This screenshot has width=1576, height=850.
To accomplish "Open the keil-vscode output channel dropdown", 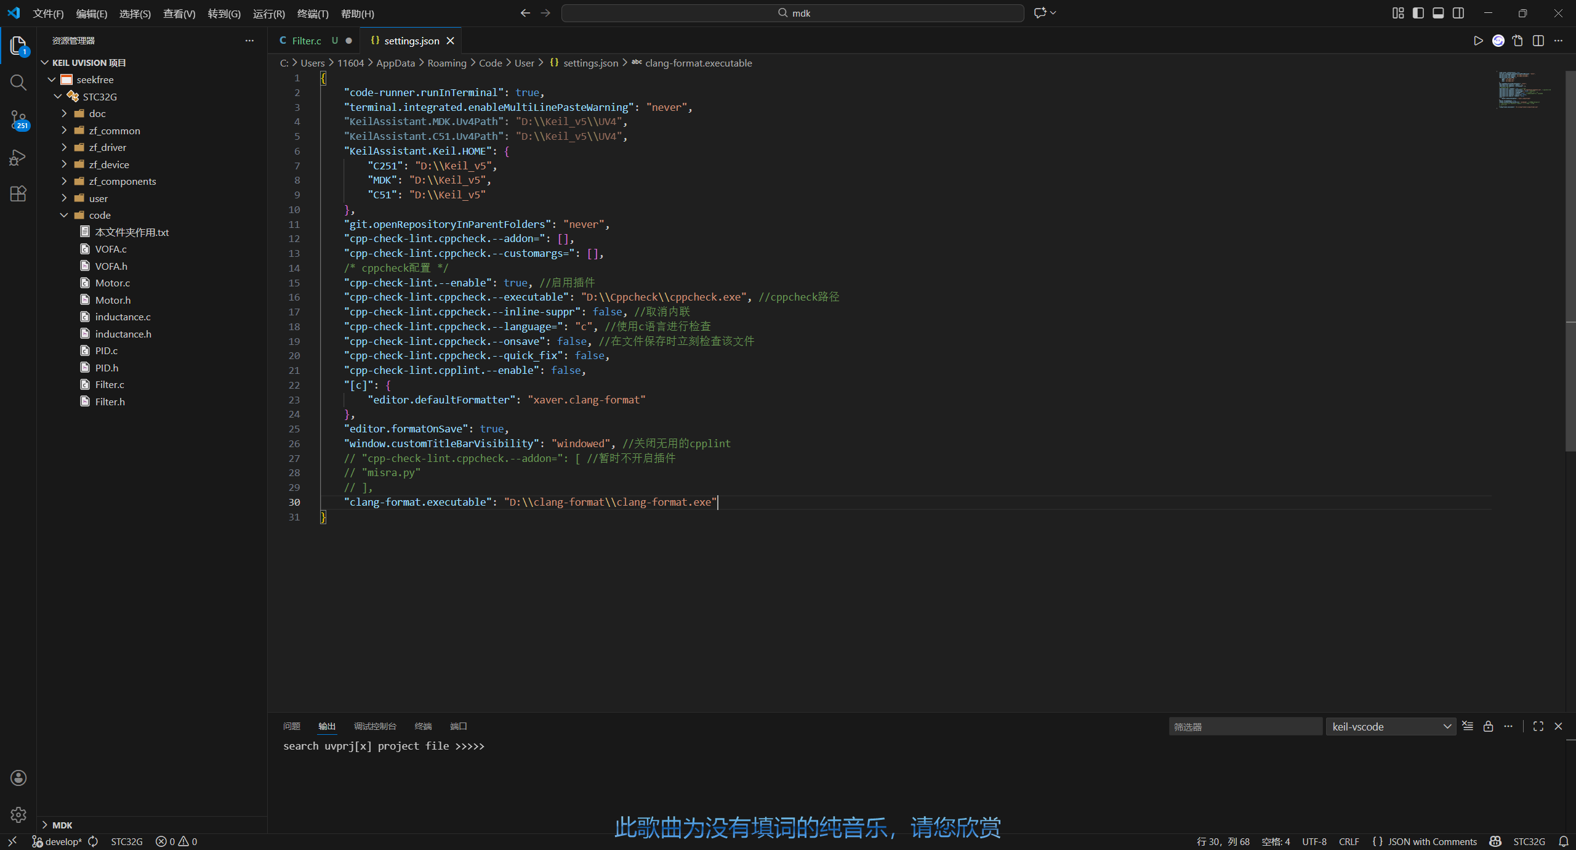I will pos(1391,727).
